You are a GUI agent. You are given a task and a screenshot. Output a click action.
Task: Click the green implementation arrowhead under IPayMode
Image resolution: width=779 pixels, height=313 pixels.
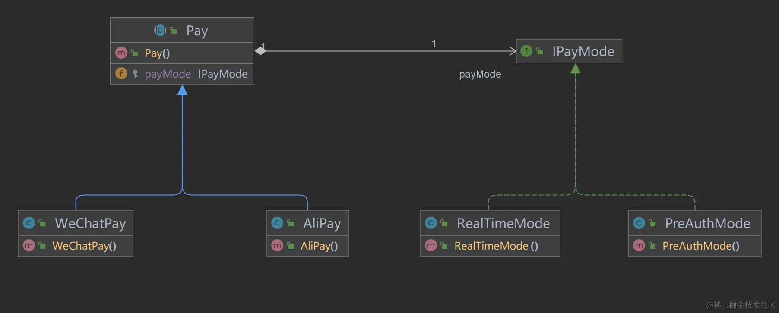(x=575, y=69)
